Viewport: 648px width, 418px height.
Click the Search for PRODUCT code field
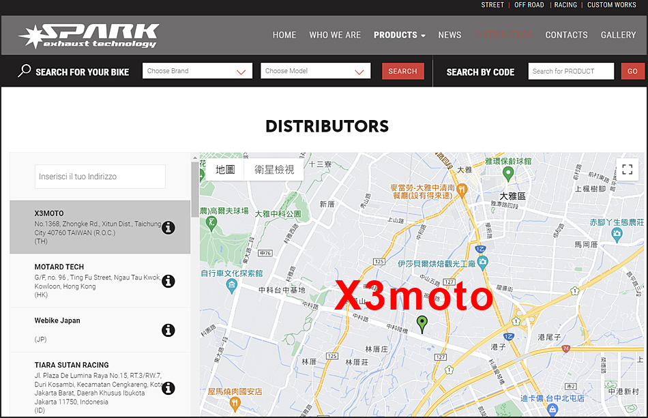pos(571,71)
